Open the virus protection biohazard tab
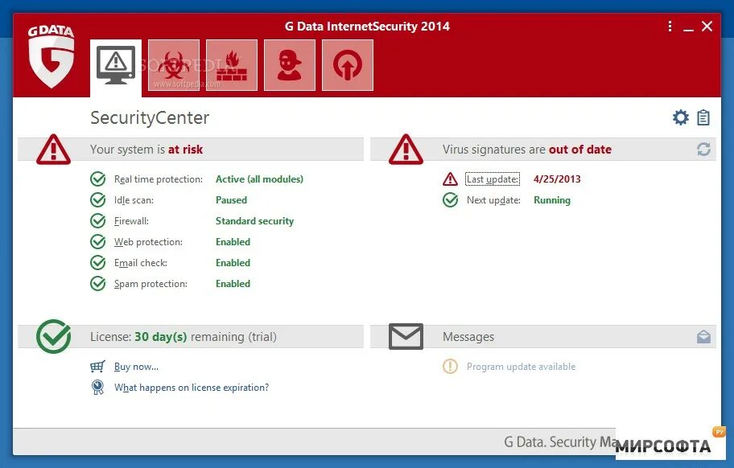 pyautogui.click(x=174, y=65)
